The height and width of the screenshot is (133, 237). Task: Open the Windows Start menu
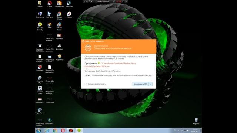(39, 130)
